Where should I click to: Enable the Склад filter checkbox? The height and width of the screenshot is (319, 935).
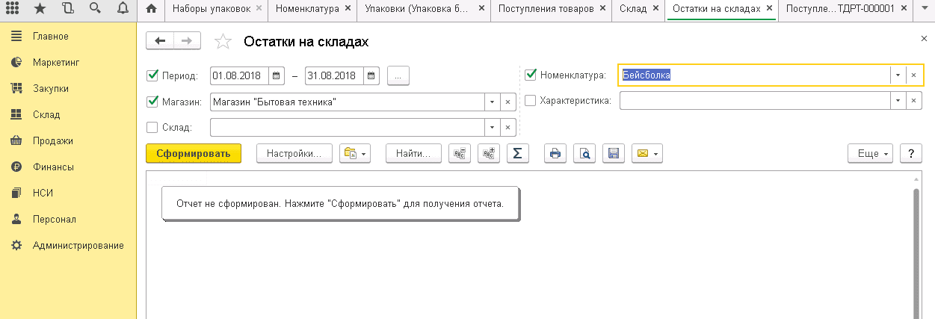(152, 128)
